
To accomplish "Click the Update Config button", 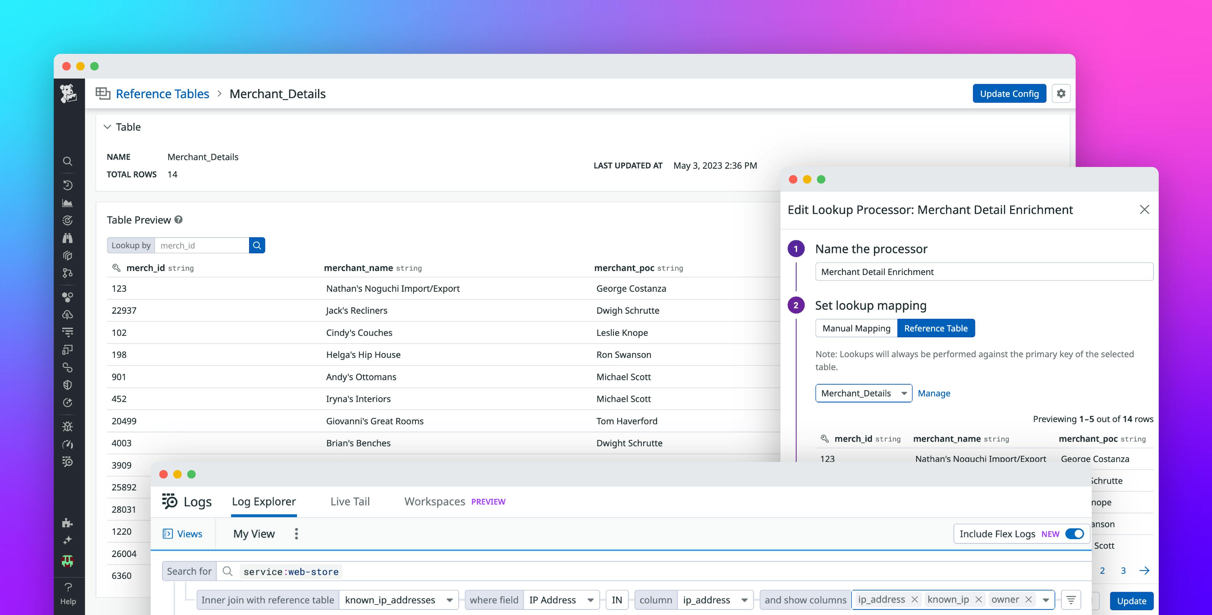I will click(1009, 93).
